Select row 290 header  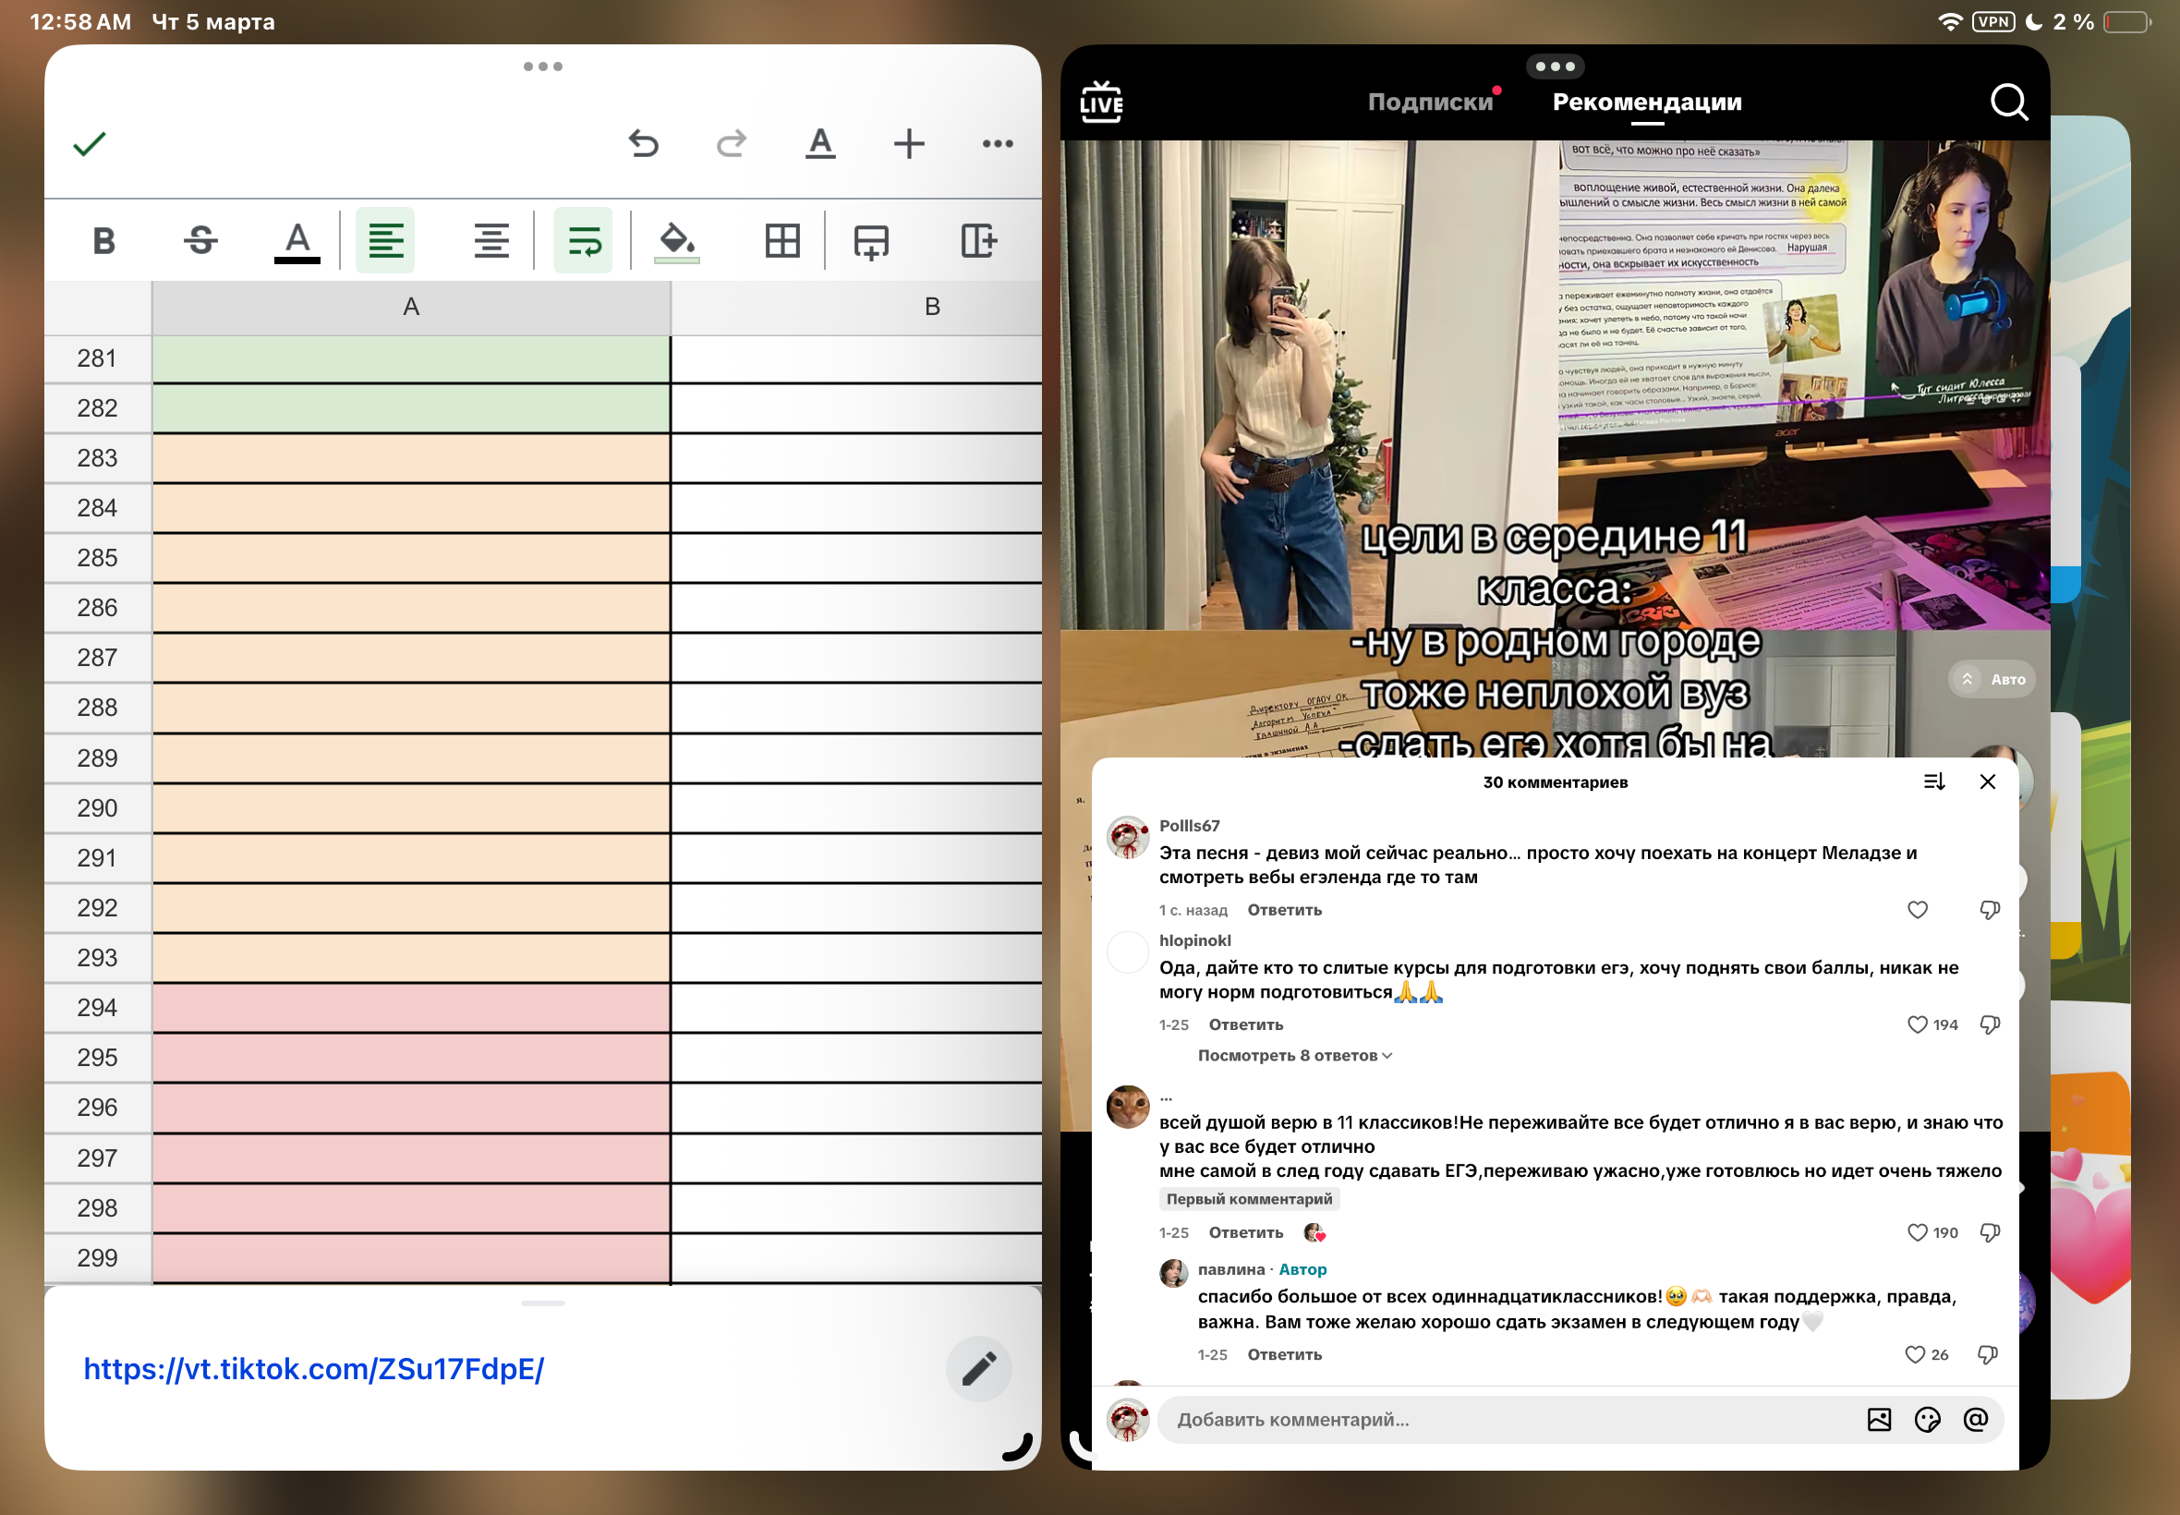98,808
